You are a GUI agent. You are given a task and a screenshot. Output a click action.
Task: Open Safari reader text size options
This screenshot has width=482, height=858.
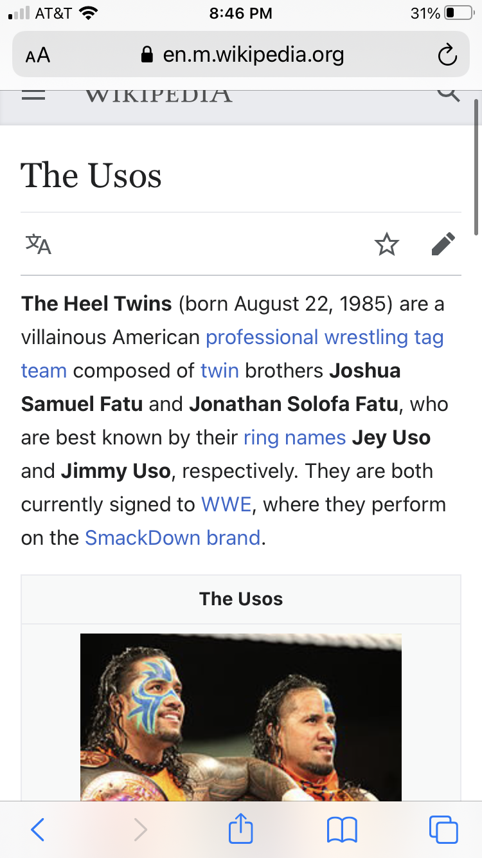point(38,55)
